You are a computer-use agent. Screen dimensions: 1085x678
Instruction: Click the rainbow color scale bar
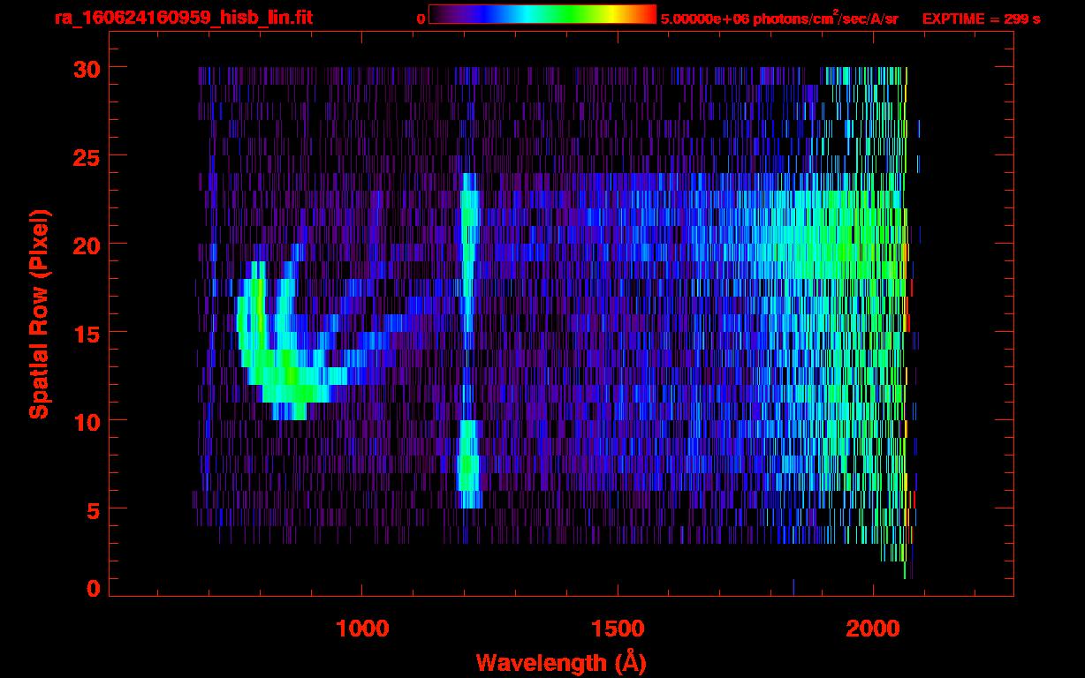tap(542, 14)
